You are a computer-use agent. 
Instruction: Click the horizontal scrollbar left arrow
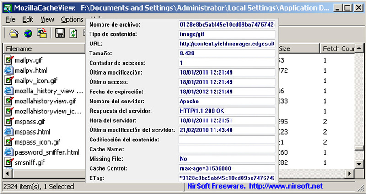[7, 173]
